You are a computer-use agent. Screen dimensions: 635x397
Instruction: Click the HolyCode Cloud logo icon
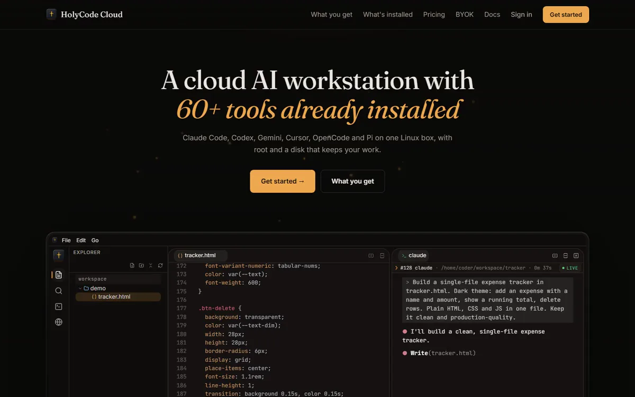(x=51, y=14)
